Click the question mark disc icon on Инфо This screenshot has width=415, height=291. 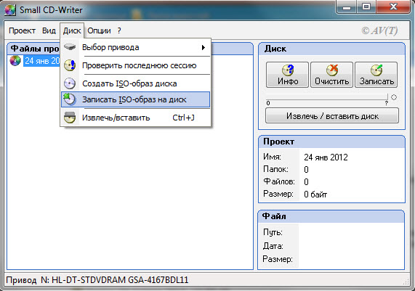point(288,70)
